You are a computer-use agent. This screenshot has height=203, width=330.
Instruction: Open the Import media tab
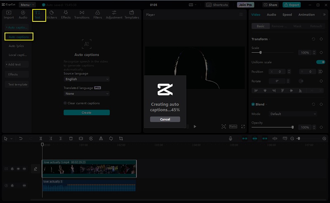pyautogui.click(x=9, y=15)
